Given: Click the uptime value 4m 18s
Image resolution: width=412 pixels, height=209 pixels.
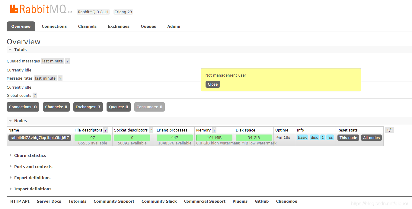Looking at the screenshot, I should point(283,137).
